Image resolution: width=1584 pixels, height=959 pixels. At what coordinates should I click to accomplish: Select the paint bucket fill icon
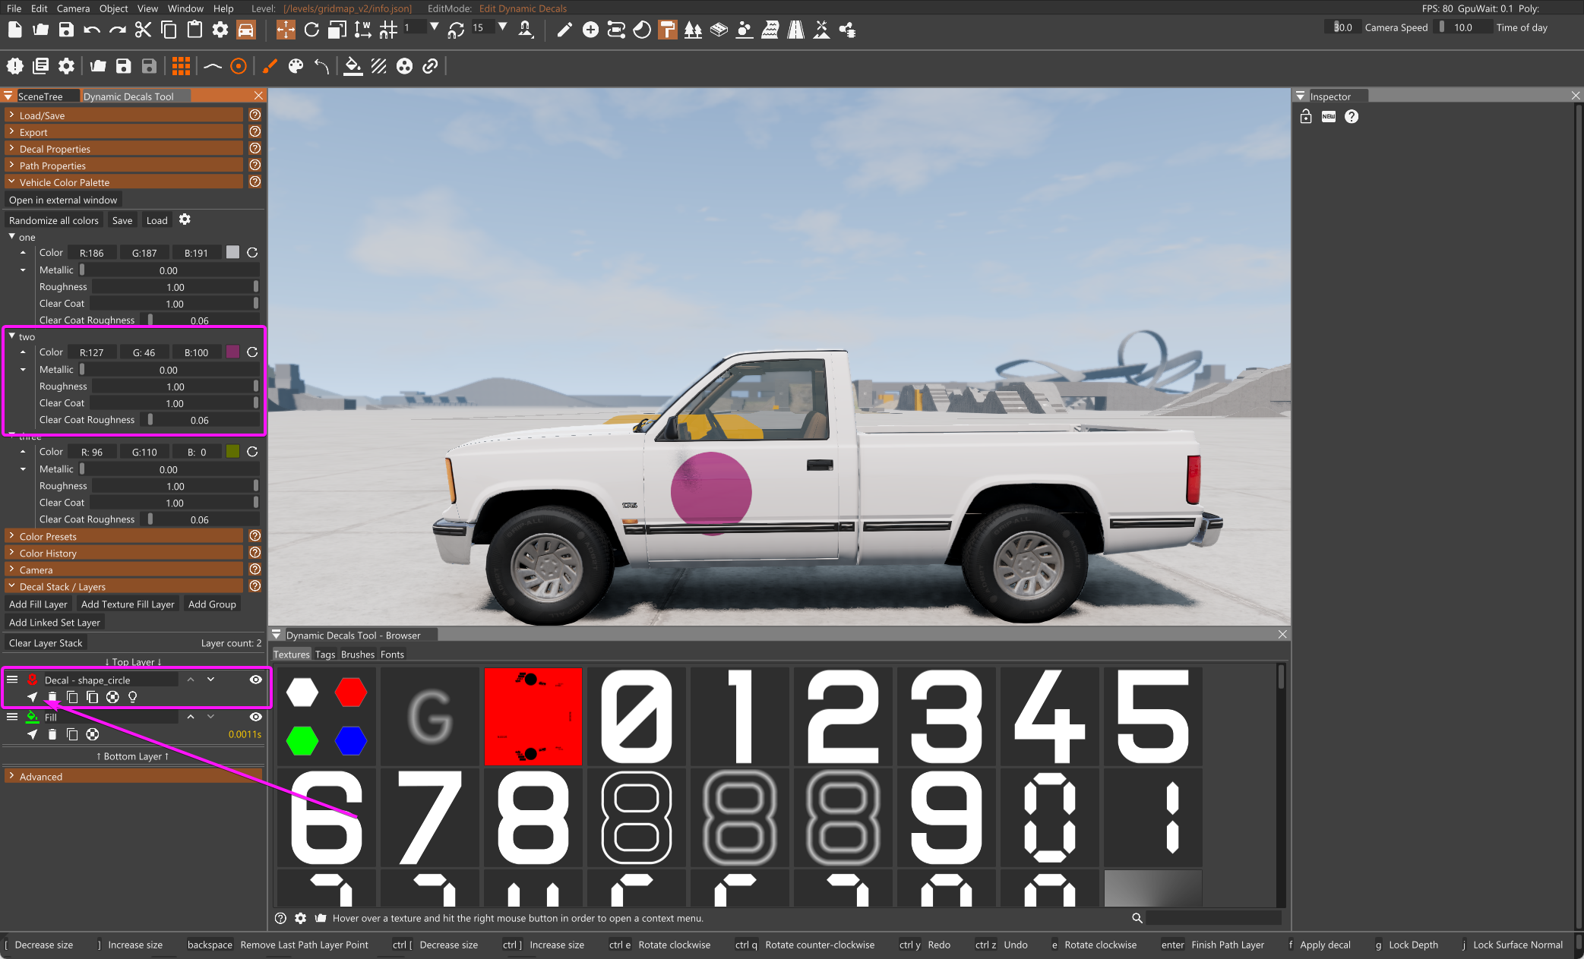click(x=353, y=66)
